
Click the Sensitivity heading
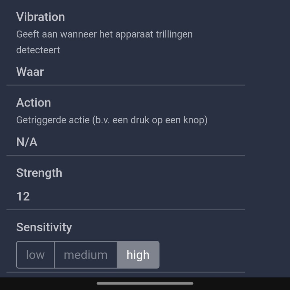(x=44, y=227)
